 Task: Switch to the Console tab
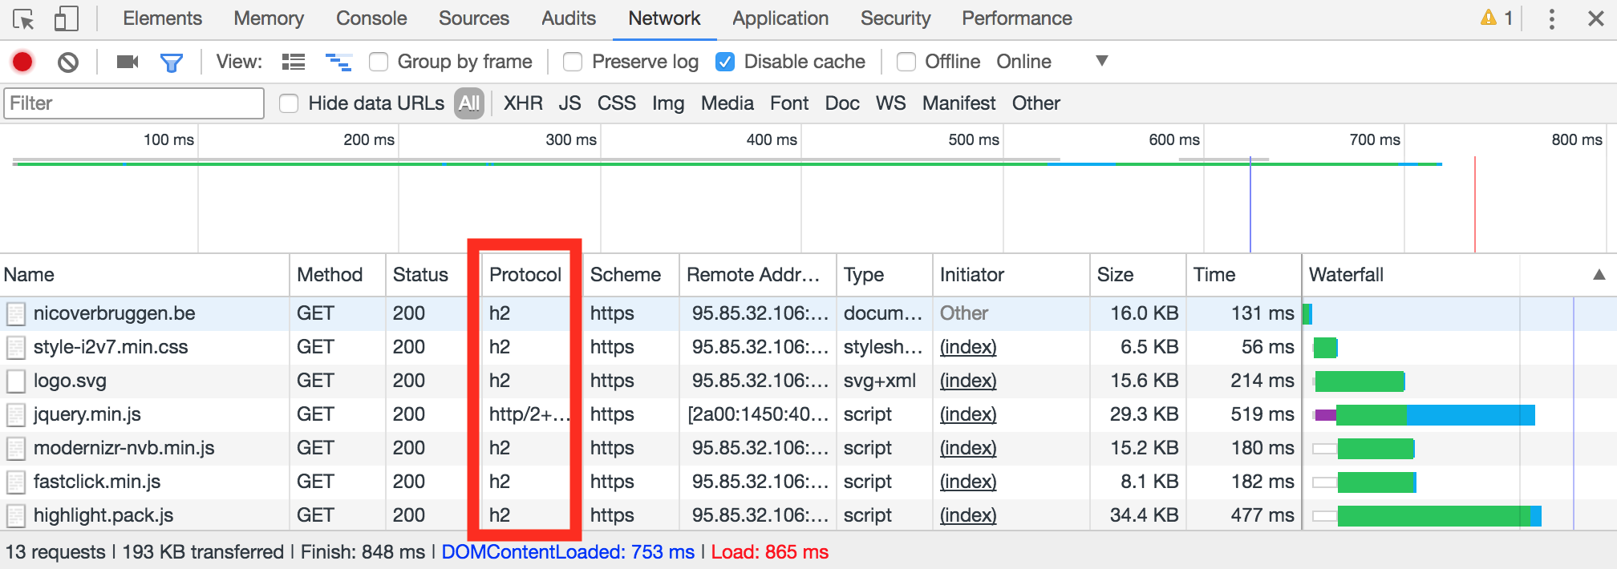click(x=371, y=18)
